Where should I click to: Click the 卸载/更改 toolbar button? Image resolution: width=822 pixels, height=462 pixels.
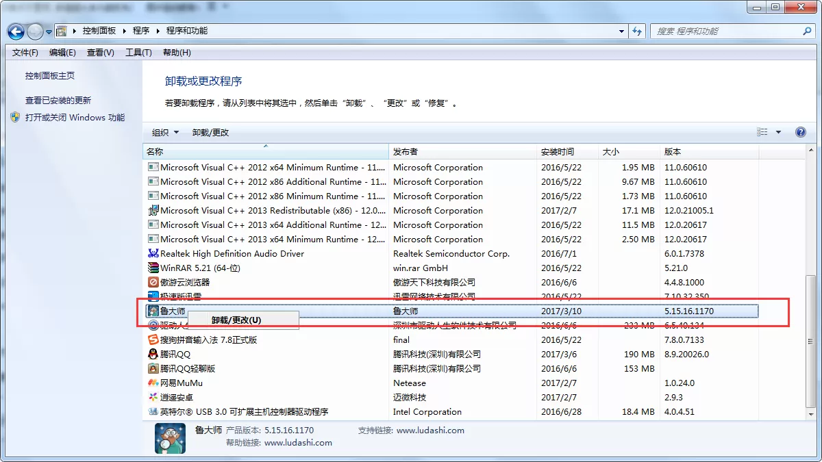tap(211, 133)
